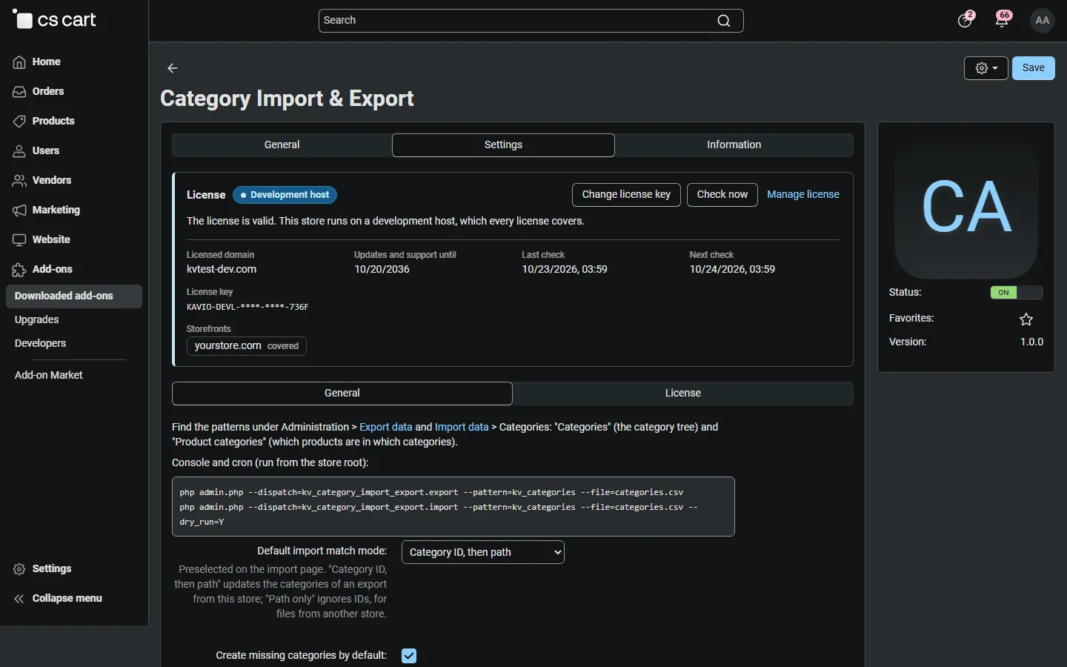Open the quick-help icon with badge 2
1067x667 pixels.
(965, 19)
